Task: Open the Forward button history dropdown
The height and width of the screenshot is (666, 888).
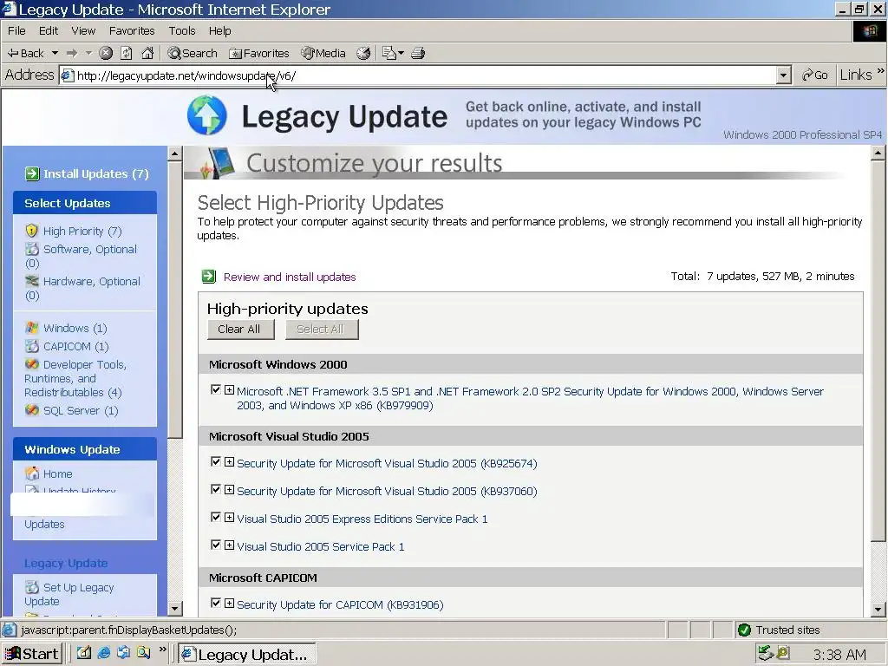Action: point(89,53)
